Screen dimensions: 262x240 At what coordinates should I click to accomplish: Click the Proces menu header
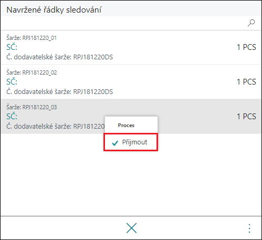tap(126, 126)
